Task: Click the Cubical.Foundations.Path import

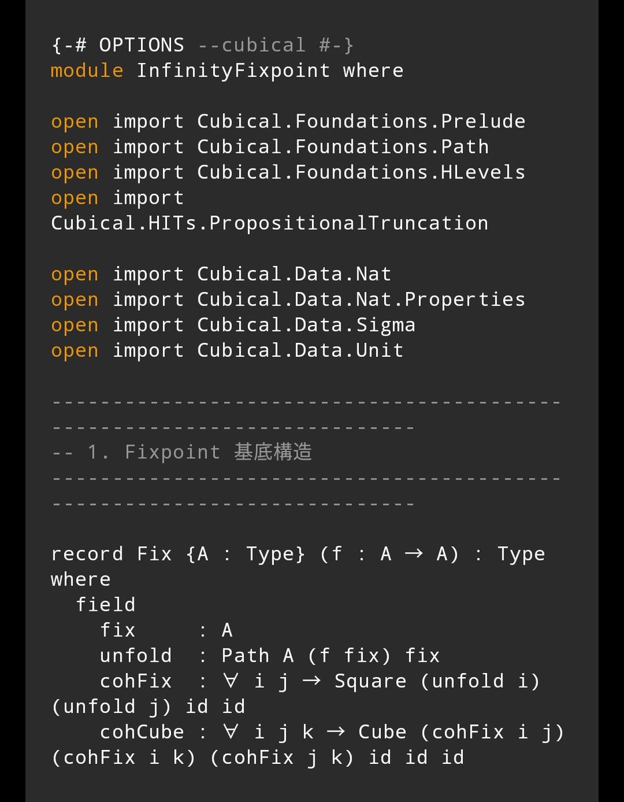Action: pos(342,147)
